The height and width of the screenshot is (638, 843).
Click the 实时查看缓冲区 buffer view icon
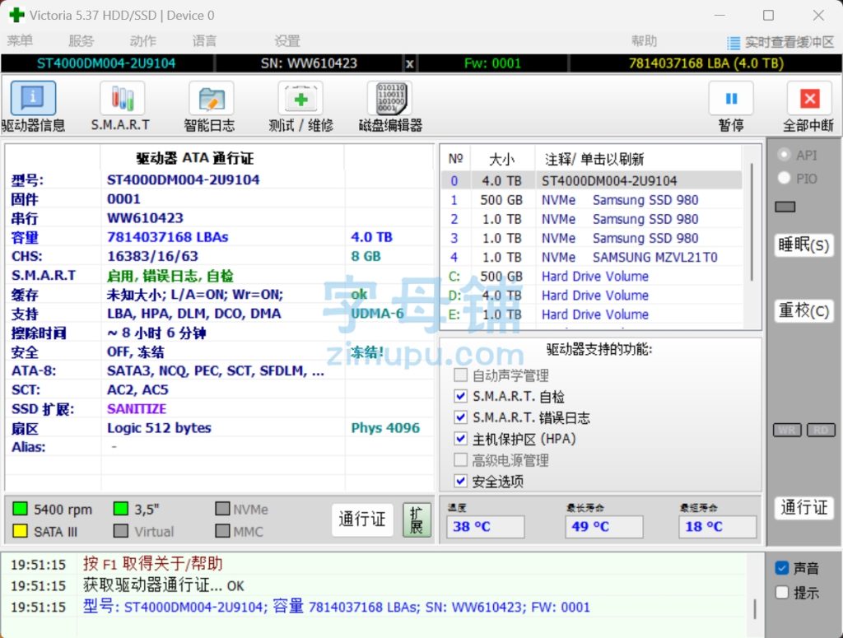(734, 43)
